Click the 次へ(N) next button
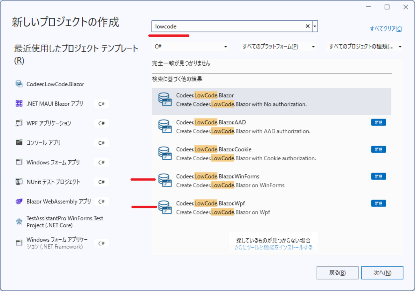 (x=382, y=273)
